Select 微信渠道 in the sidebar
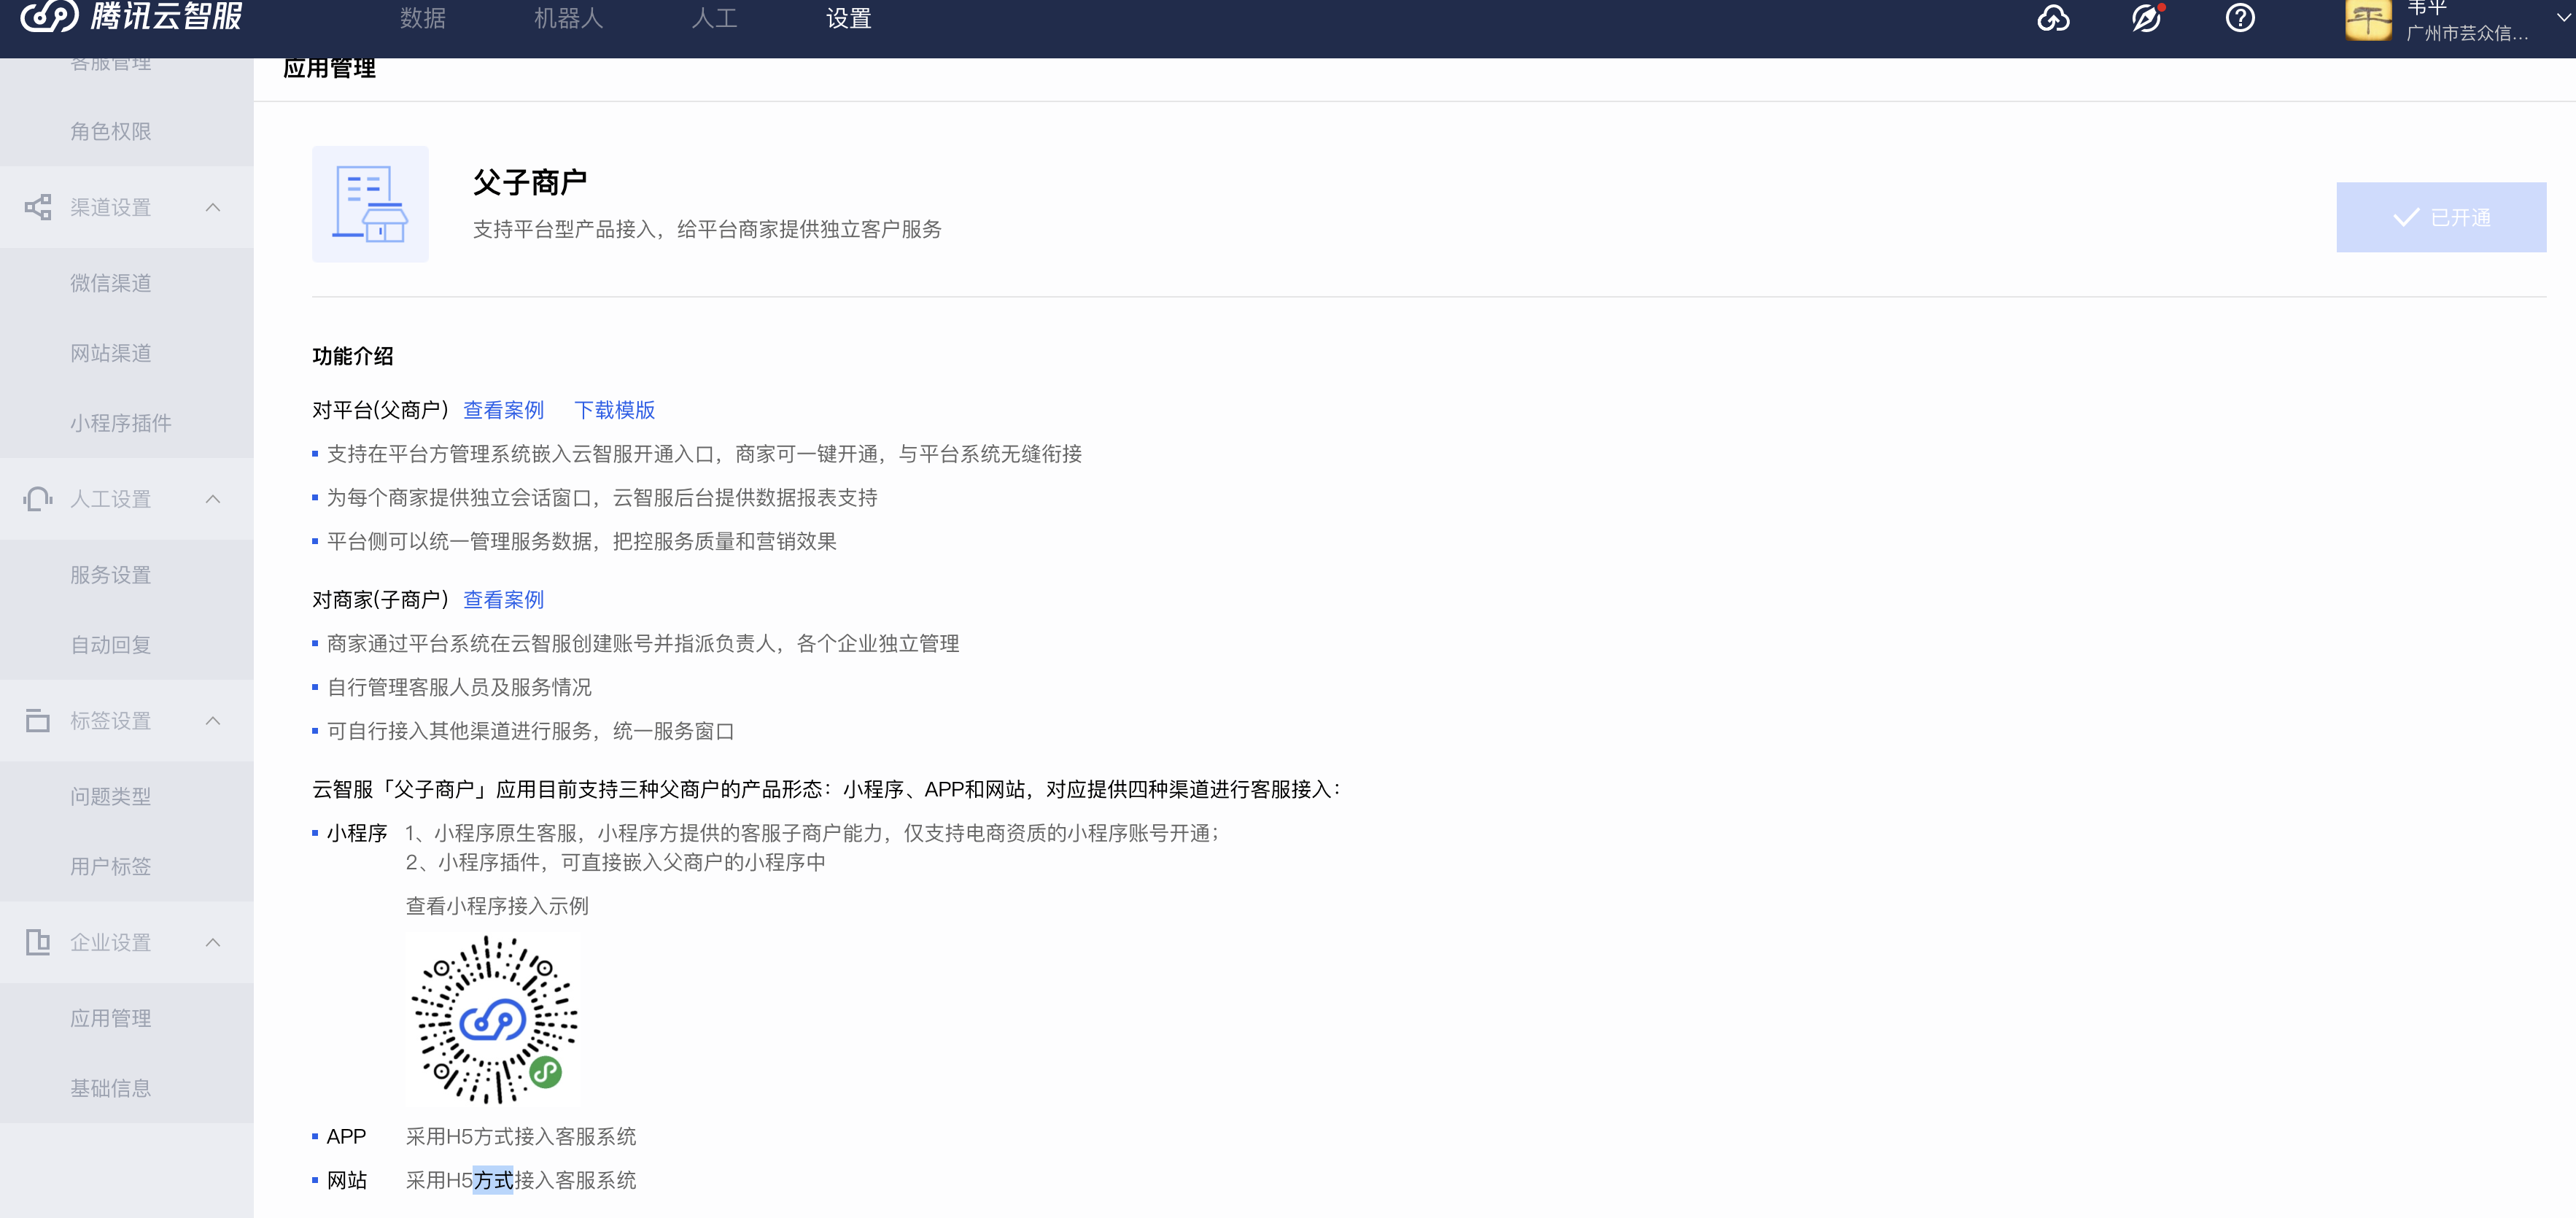Image resolution: width=2576 pixels, height=1218 pixels. (111, 283)
